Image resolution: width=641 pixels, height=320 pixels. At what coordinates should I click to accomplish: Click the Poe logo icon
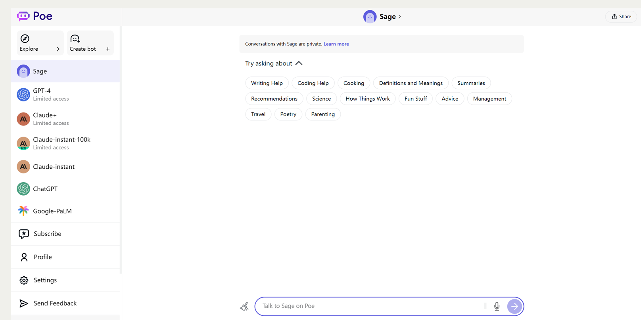click(x=23, y=16)
